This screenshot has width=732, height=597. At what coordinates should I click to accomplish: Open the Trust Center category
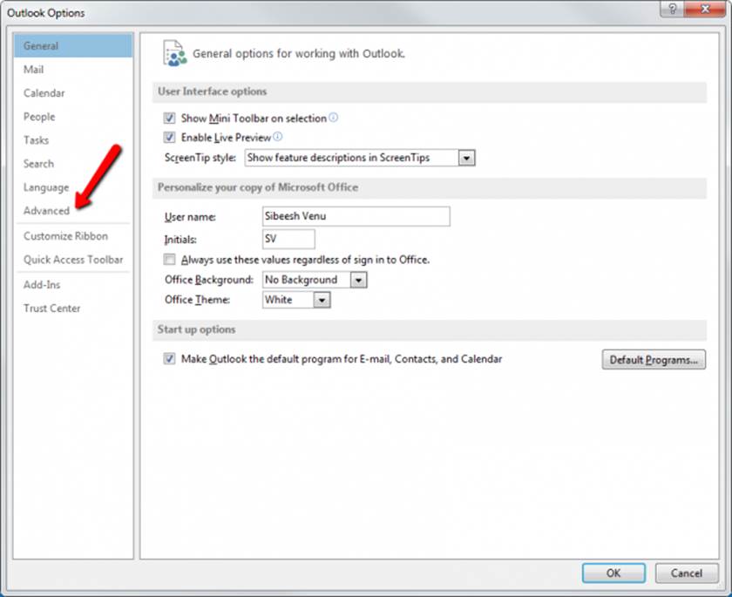(x=73, y=309)
